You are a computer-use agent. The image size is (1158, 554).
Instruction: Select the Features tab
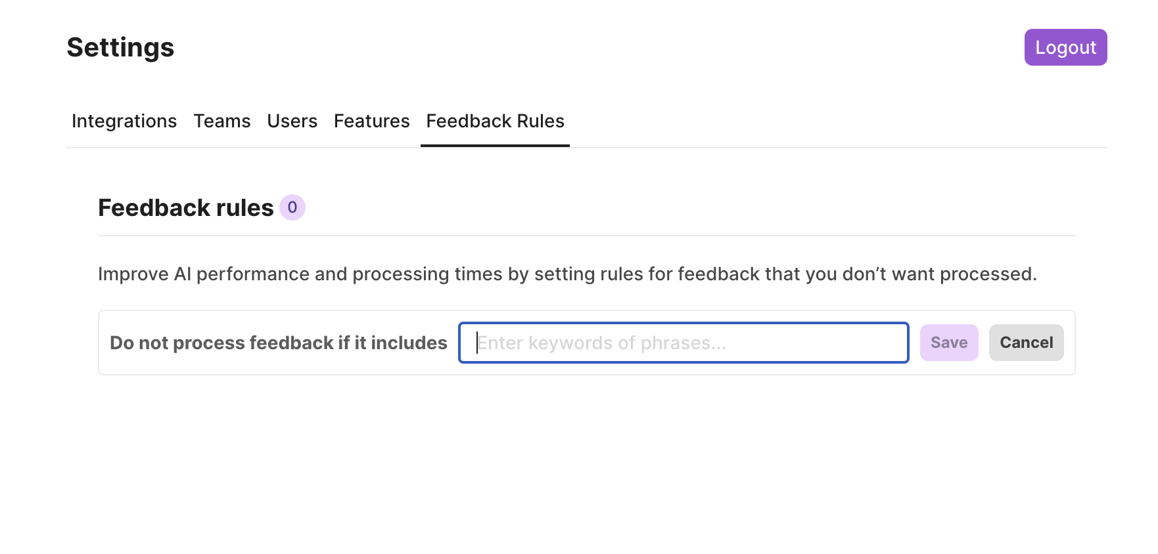click(371, 121)
